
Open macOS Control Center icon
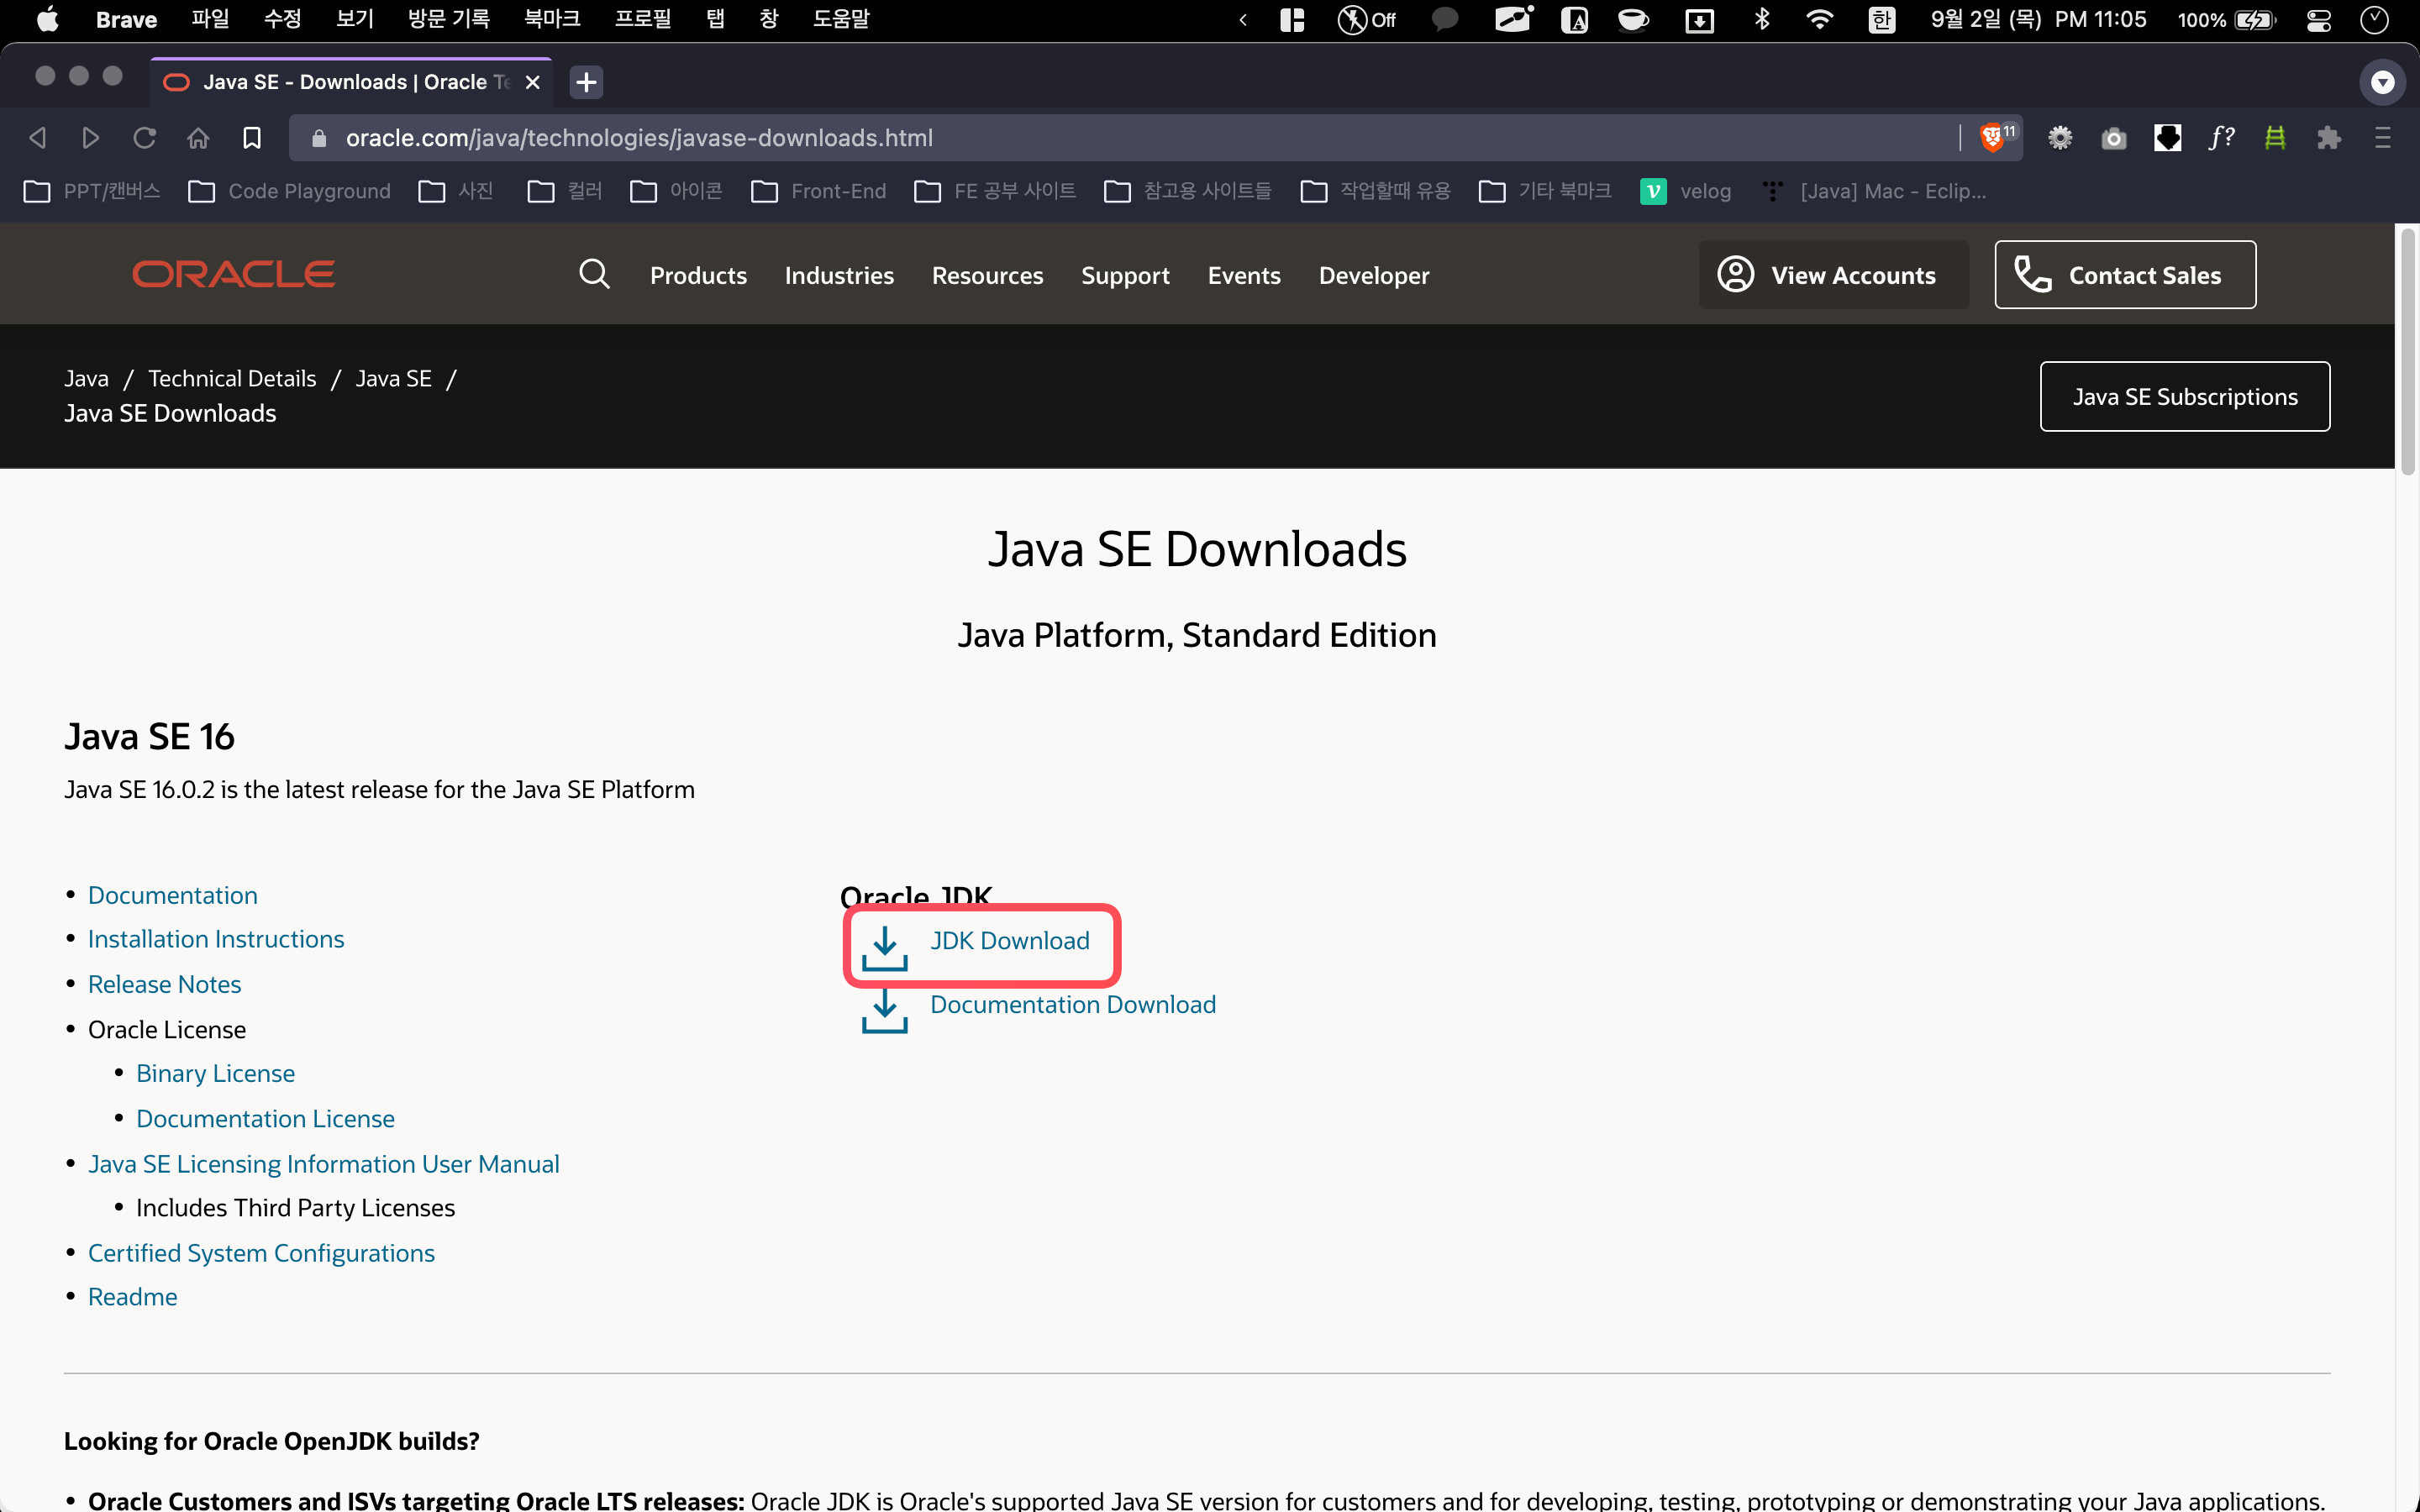coord(2319,19)
